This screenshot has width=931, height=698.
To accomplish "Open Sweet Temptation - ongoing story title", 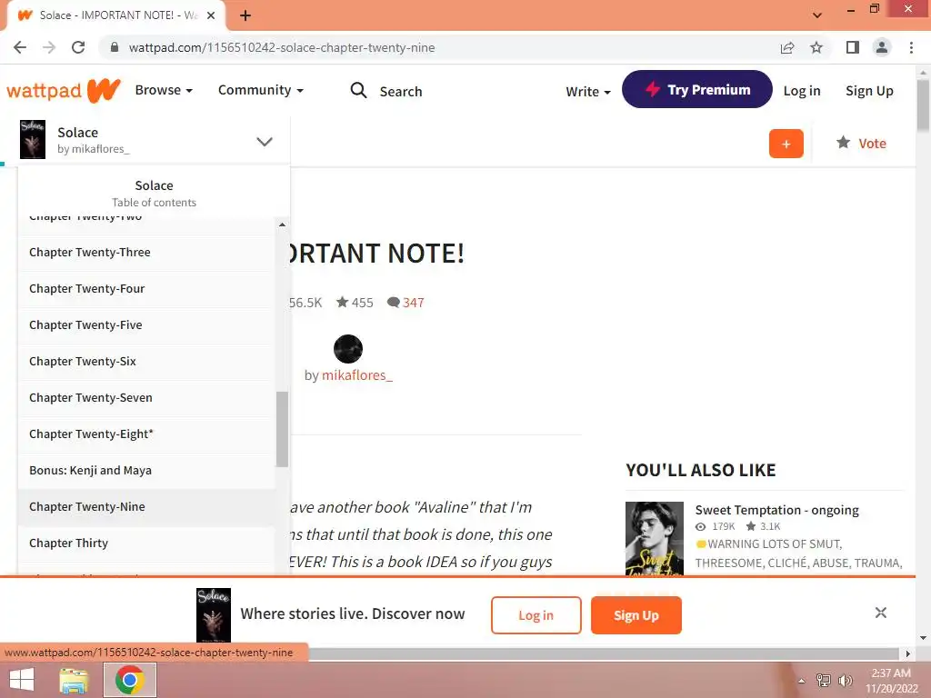I will [776, 510].
